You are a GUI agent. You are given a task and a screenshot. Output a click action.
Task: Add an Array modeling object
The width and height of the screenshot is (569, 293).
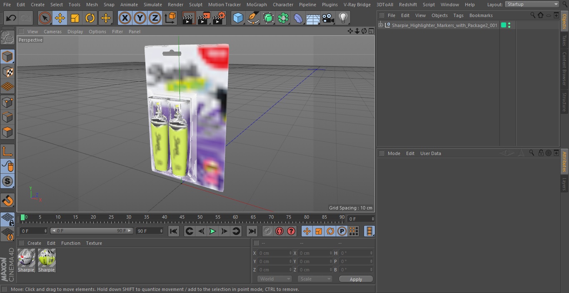point(283,18)
